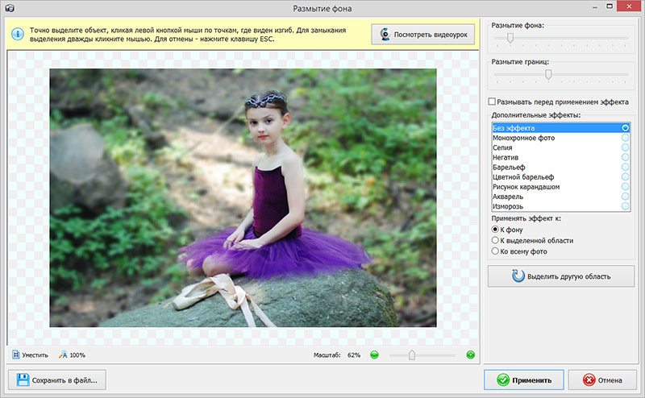This screenshot has width=645, height=398.
Task: Click the webcam icon on video tutorial button
Action: [x=385, y=35]
